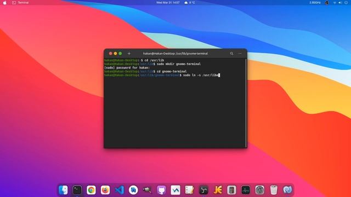Click the terminal app icon in top bar

pyautogui.click(x=14, y=3)
